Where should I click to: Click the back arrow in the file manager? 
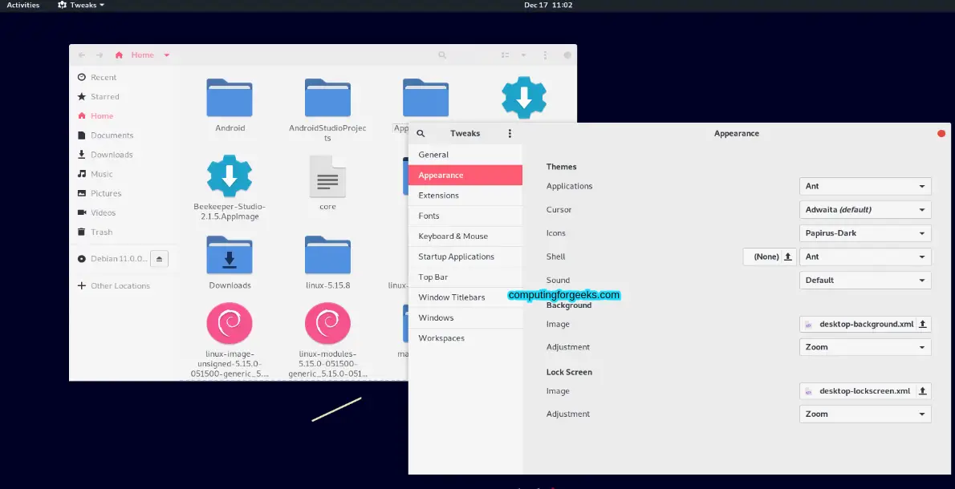tap(81, 55)
